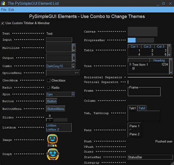174x165 pixels.
Task: Switch to Tab2
Action: 142,108
